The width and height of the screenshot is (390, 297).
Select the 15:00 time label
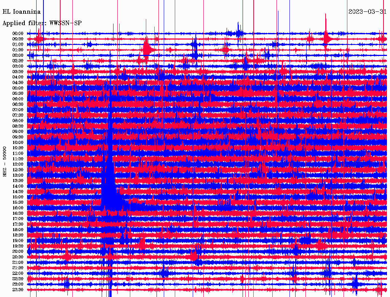18,197
